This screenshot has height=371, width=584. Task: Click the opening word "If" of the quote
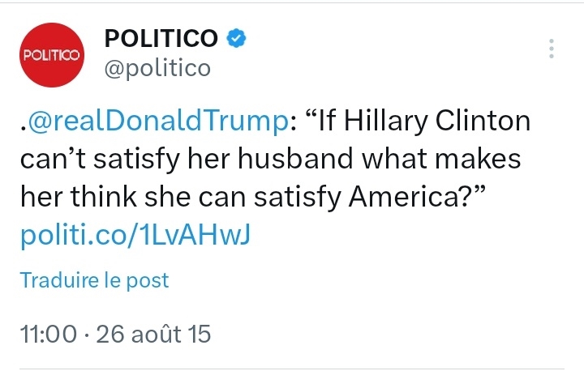(328, 123)
